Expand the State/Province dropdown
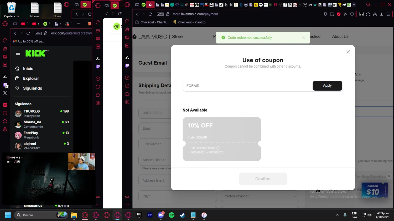Viewport: 394px width, 221px height. click(x=260, y=196)
